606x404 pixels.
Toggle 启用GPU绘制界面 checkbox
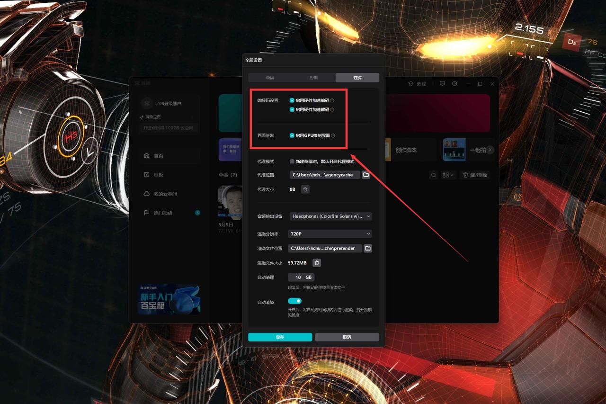(x=292, y=135)
